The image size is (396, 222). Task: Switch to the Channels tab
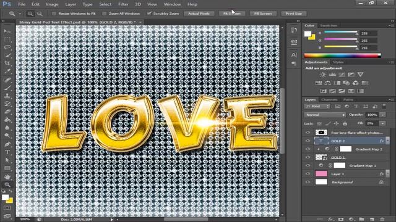pos(329,100)
